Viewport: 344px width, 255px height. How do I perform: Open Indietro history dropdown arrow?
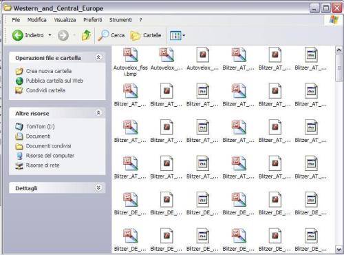point(50,35)
